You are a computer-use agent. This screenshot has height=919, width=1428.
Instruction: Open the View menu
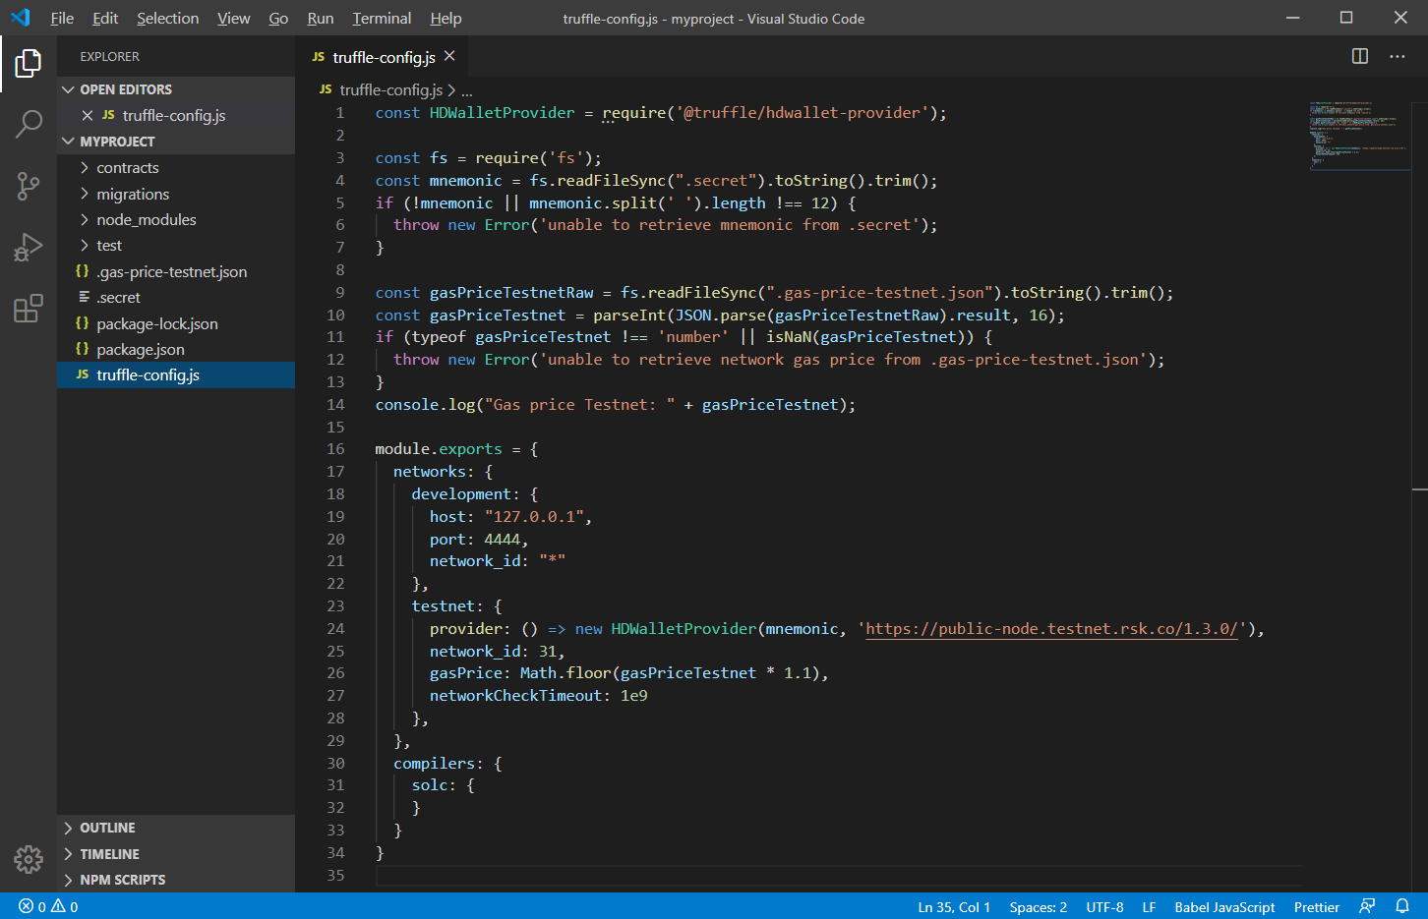click(x=233, y=18)
